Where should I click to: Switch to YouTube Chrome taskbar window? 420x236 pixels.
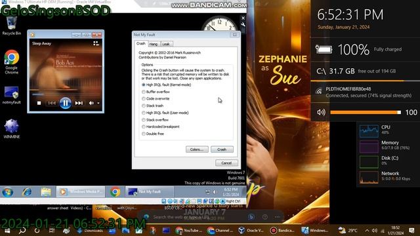tap(189, 230)
